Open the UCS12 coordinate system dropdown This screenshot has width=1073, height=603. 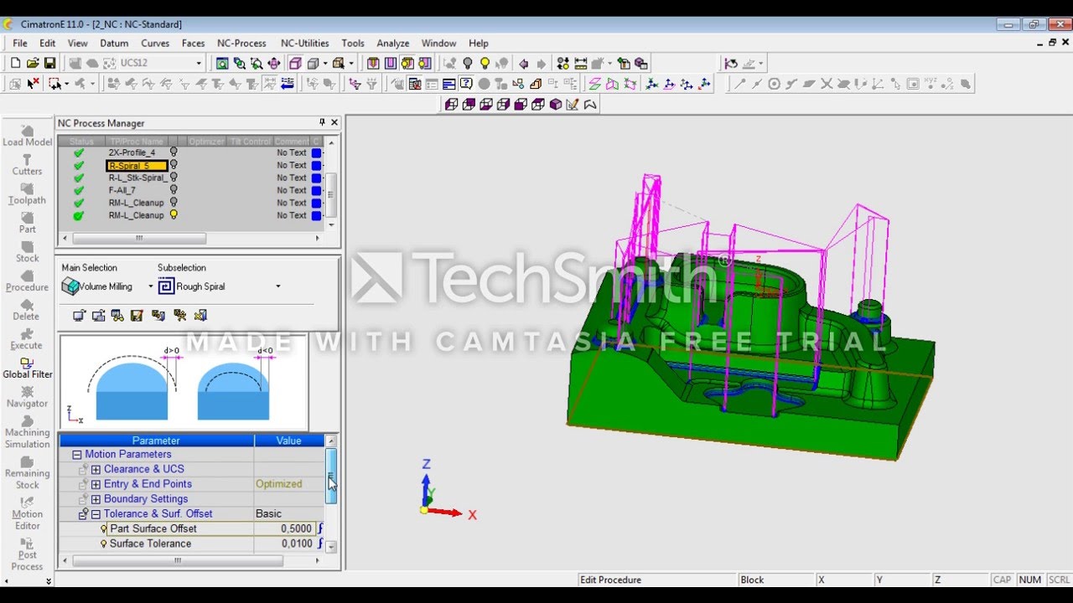coord(199,63)
